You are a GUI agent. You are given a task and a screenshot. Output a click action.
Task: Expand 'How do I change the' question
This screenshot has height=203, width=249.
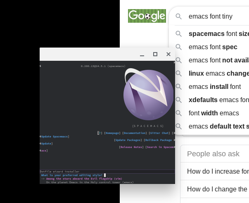[x=215, y=189]
